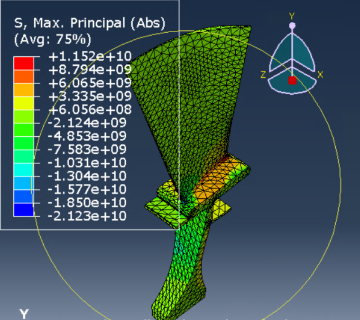
Task: Click the legend value +3.335e+09
Action: click(x=90, y=96)
